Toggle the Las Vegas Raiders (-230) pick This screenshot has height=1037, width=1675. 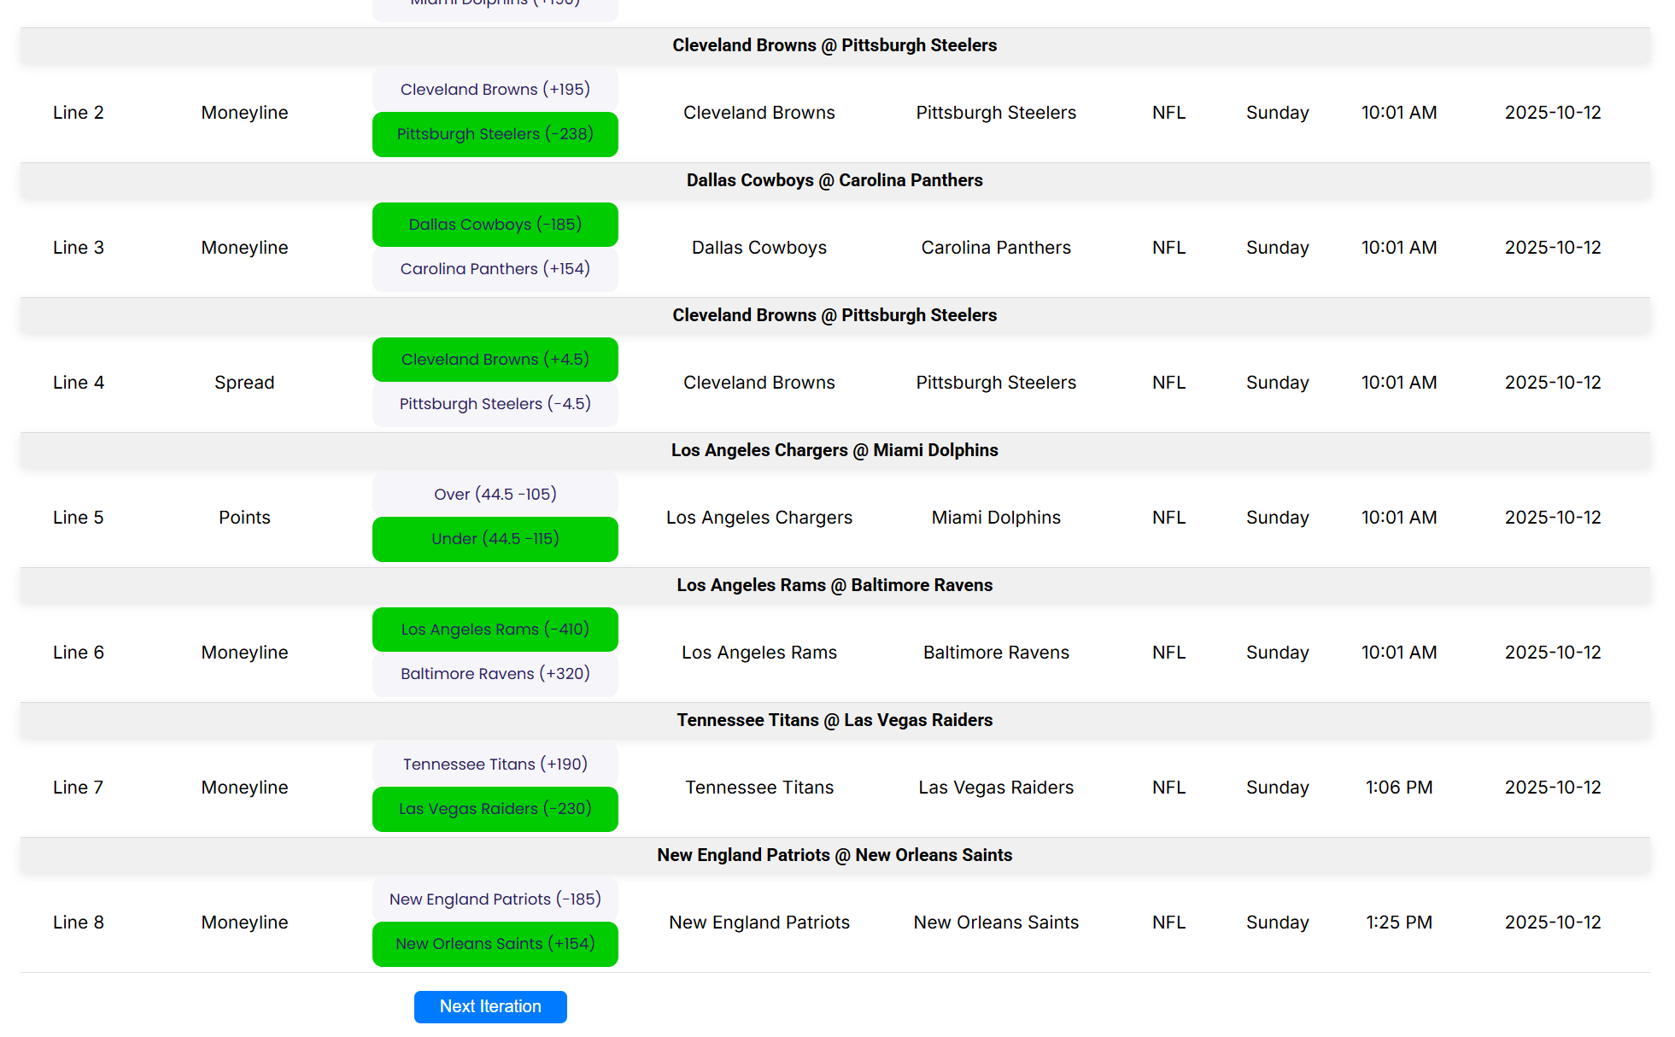coord(495,809)
